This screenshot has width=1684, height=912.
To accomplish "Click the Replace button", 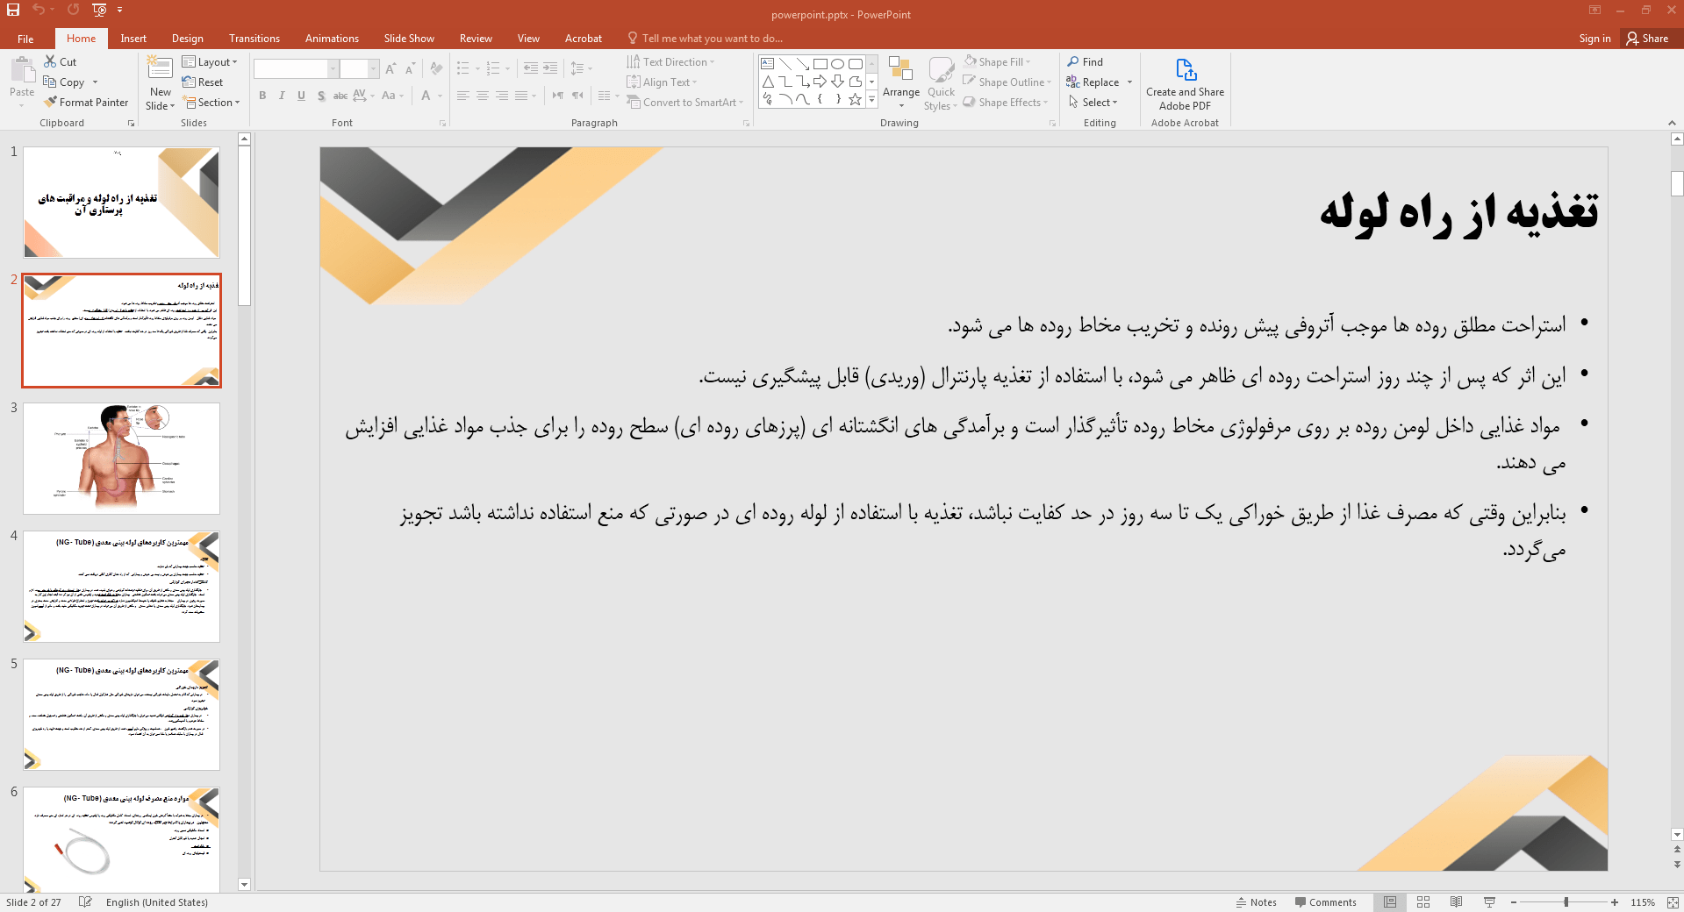I will [1093, 82].
